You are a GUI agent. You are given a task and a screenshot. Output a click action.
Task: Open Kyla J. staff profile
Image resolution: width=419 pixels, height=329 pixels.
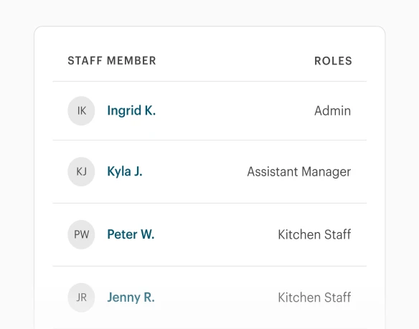tap(125, 171)
